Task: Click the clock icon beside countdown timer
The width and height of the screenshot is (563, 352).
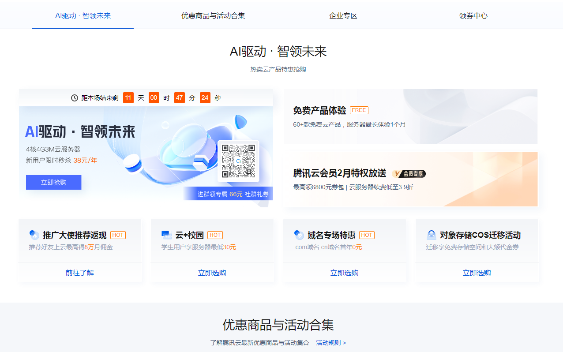Action: click(75, 98)
